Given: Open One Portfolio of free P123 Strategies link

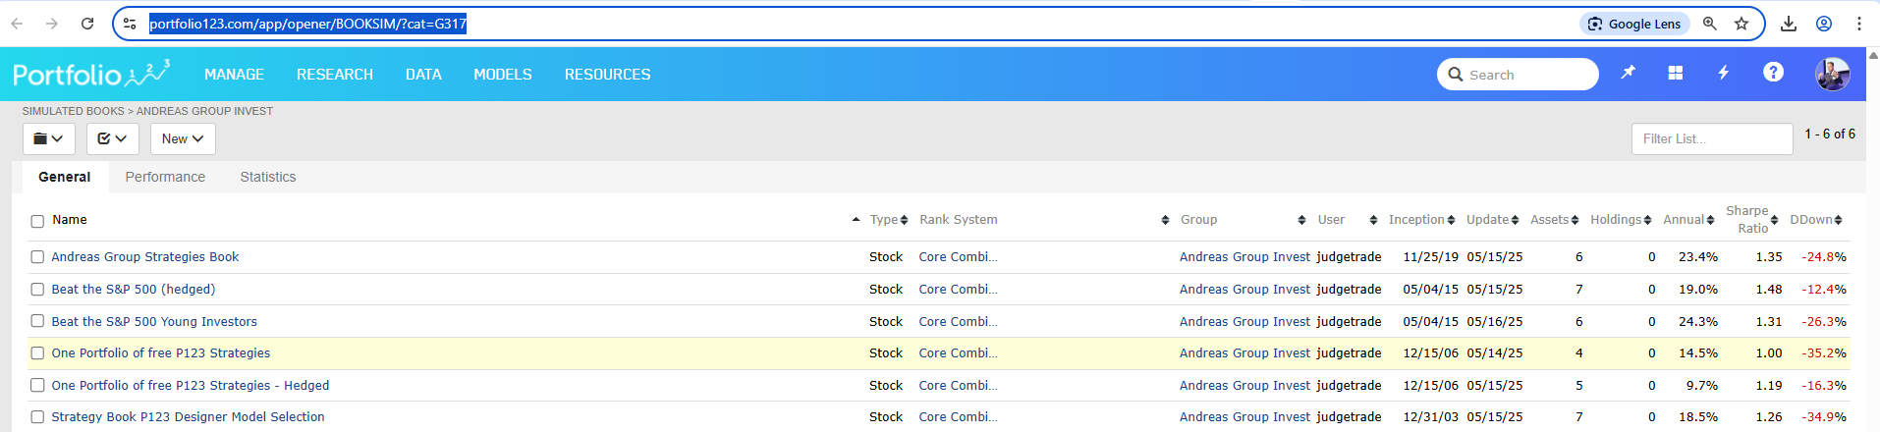Looking at the screenshot, I should pos(161,353).
